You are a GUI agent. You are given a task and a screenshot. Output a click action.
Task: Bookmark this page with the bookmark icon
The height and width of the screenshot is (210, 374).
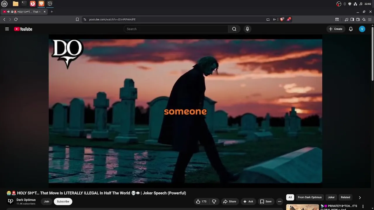coord(77,19)
